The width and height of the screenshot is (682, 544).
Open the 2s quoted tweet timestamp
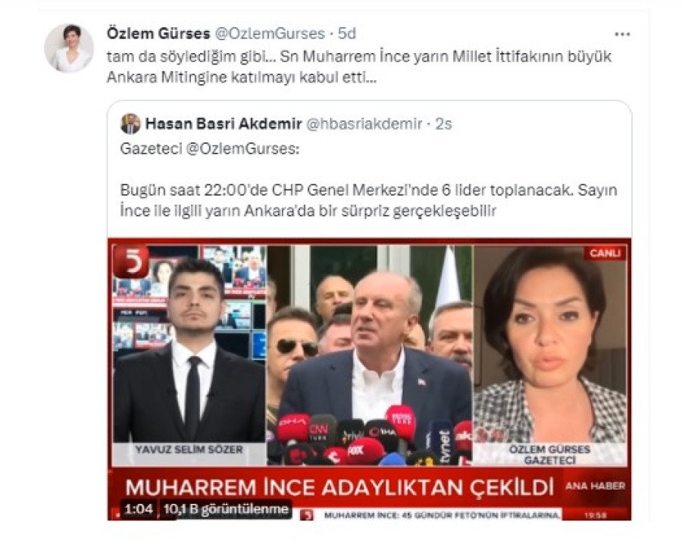click(x=443, y=124)
